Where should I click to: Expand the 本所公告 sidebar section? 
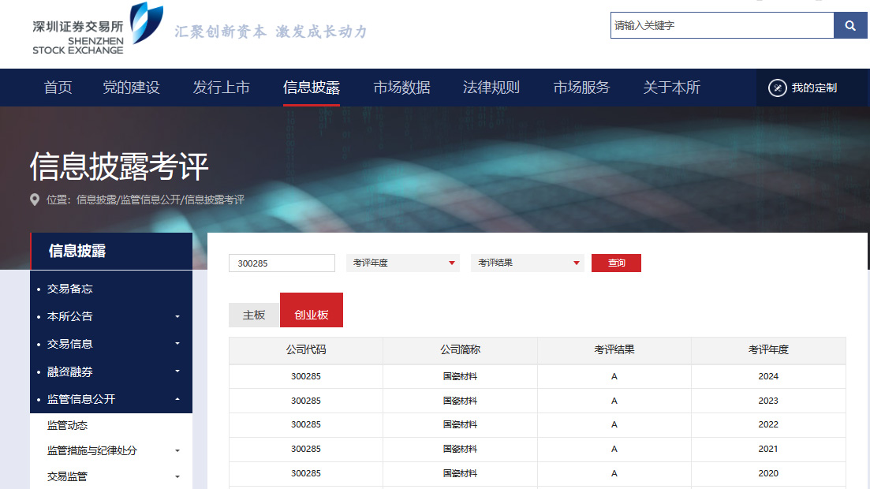coord(177,316)
